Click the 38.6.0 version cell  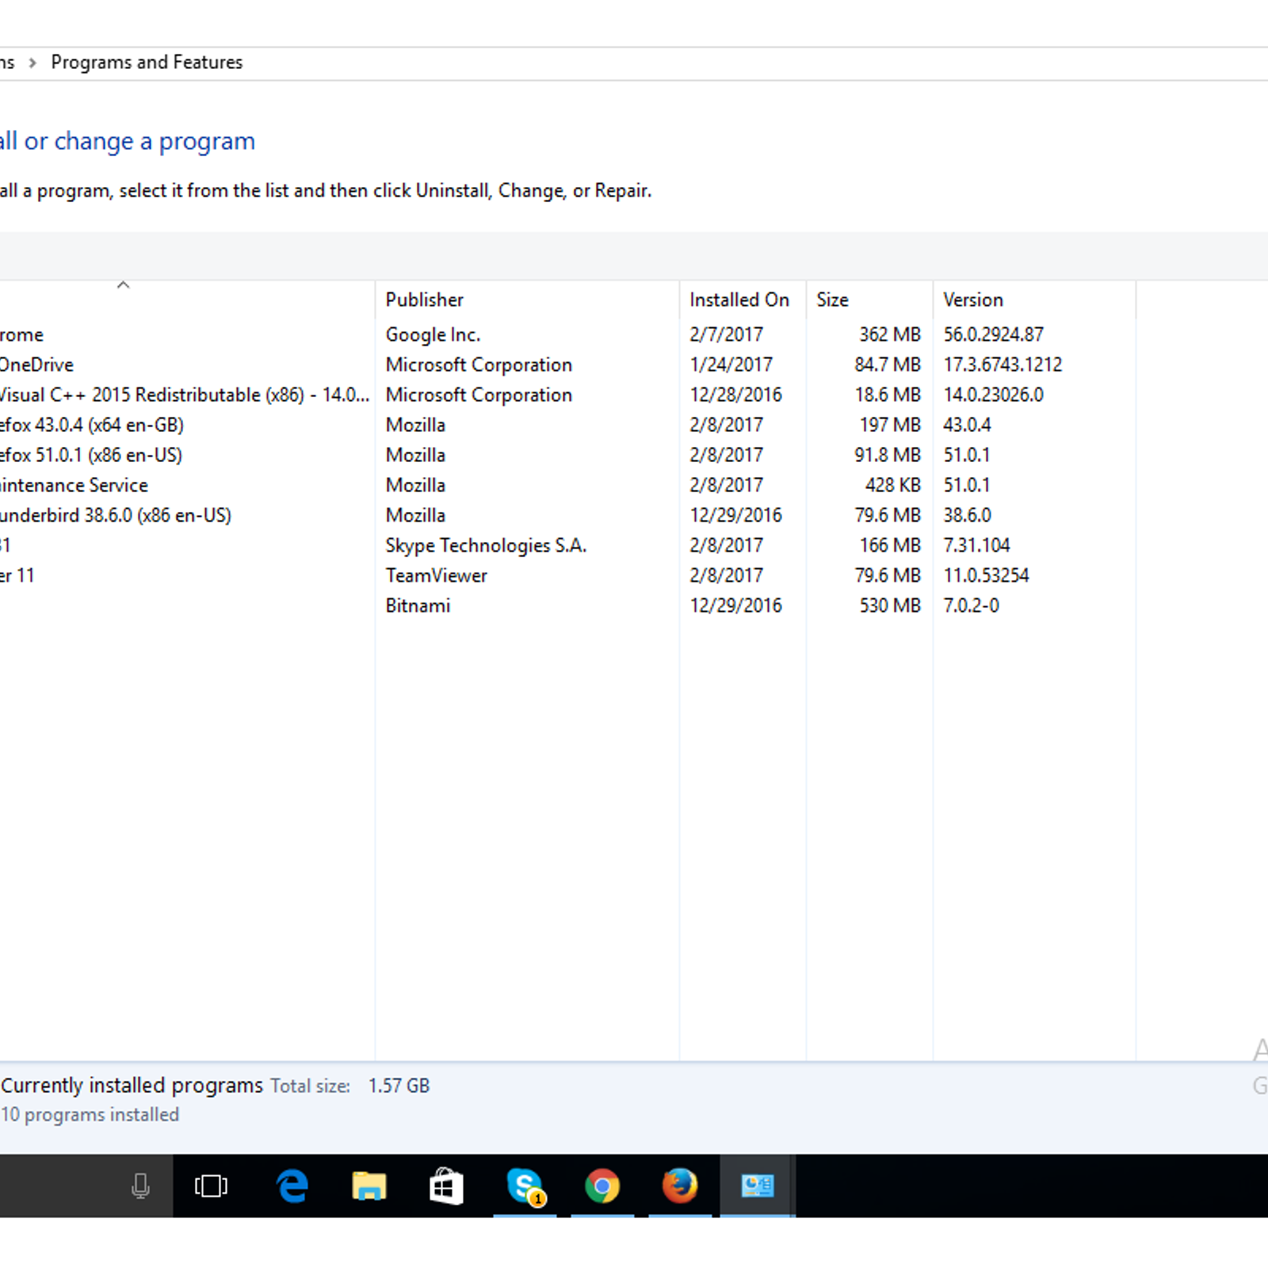pyautogui.click(x=967, y=515)
